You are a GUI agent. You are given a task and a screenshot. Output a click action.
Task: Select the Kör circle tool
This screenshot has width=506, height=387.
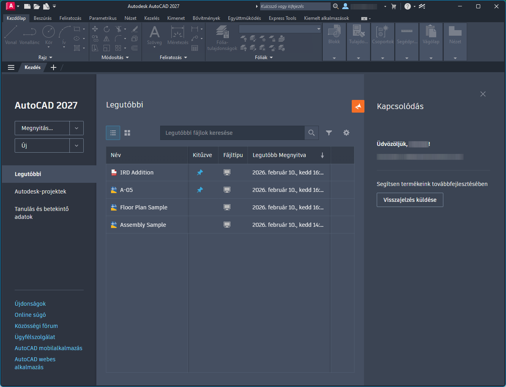[48, 35]
